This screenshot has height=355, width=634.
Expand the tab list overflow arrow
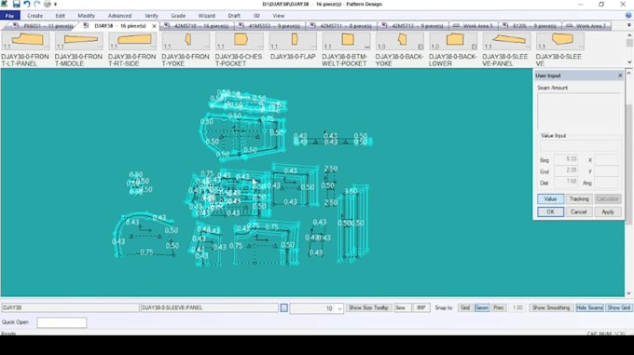pyautogui.click(x=628, y=25)
